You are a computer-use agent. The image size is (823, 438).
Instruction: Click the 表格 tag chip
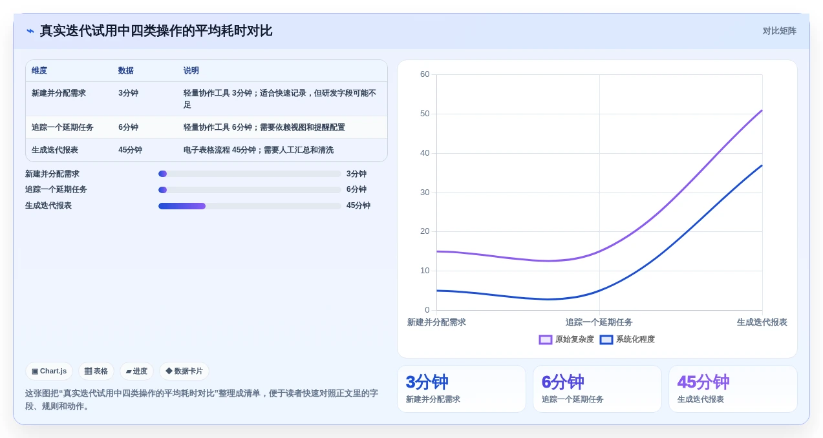pyautogui.click(x=96, y=371)
